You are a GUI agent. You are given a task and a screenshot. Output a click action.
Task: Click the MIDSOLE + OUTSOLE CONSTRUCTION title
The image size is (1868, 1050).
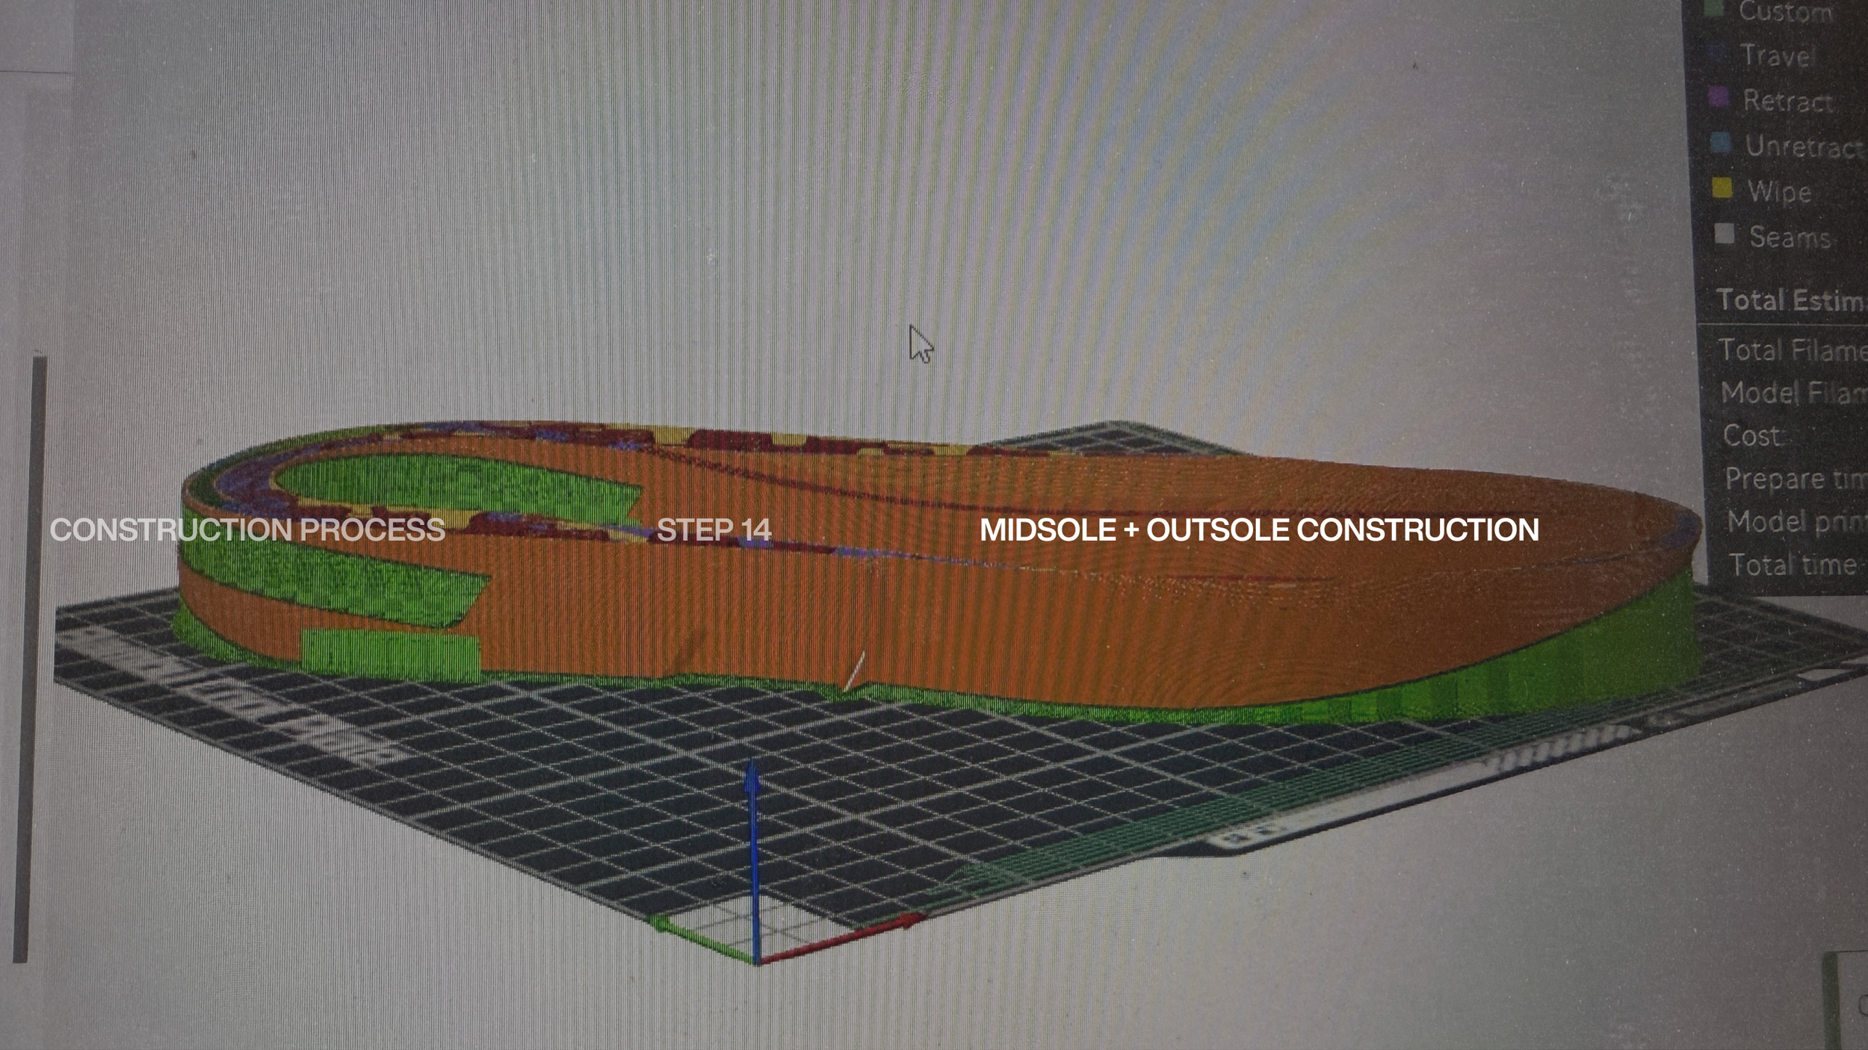click(x=1259, y=529)
